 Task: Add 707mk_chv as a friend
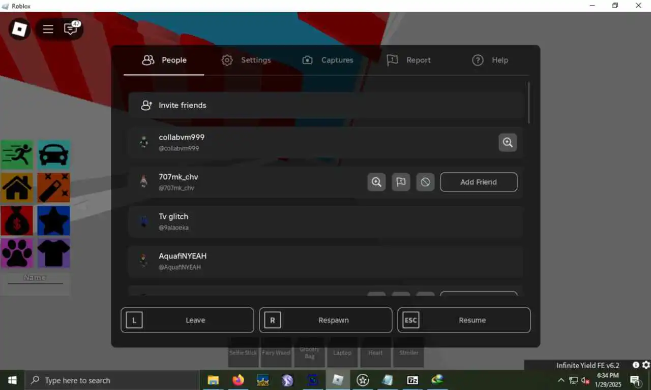tap(479, 182)
